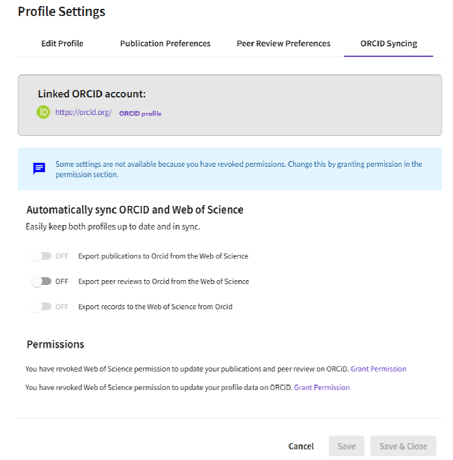
Task: Click the Save button
Action: (x=346, y=446)
